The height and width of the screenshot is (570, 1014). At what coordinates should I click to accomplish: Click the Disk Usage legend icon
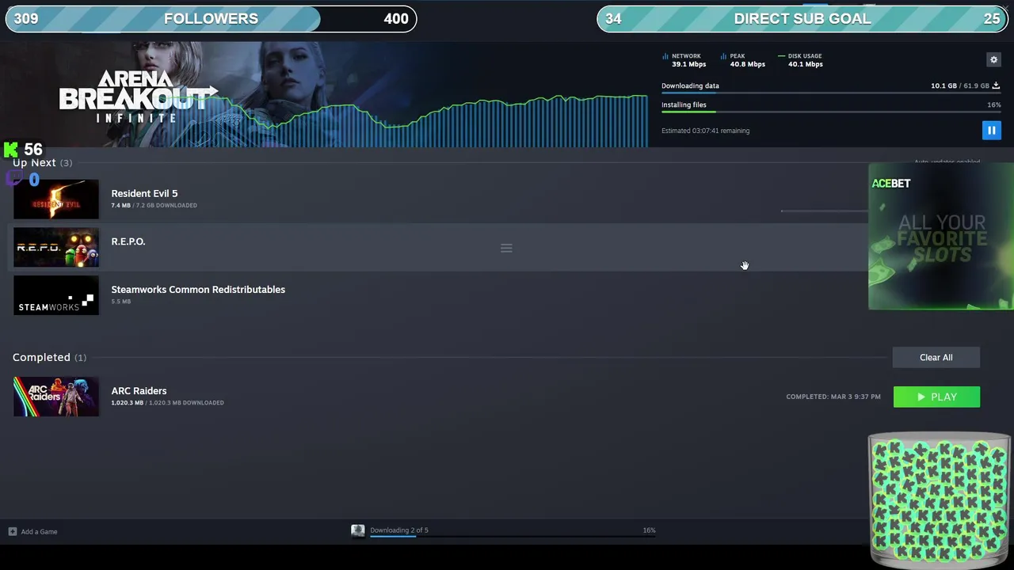click(781, 56)
